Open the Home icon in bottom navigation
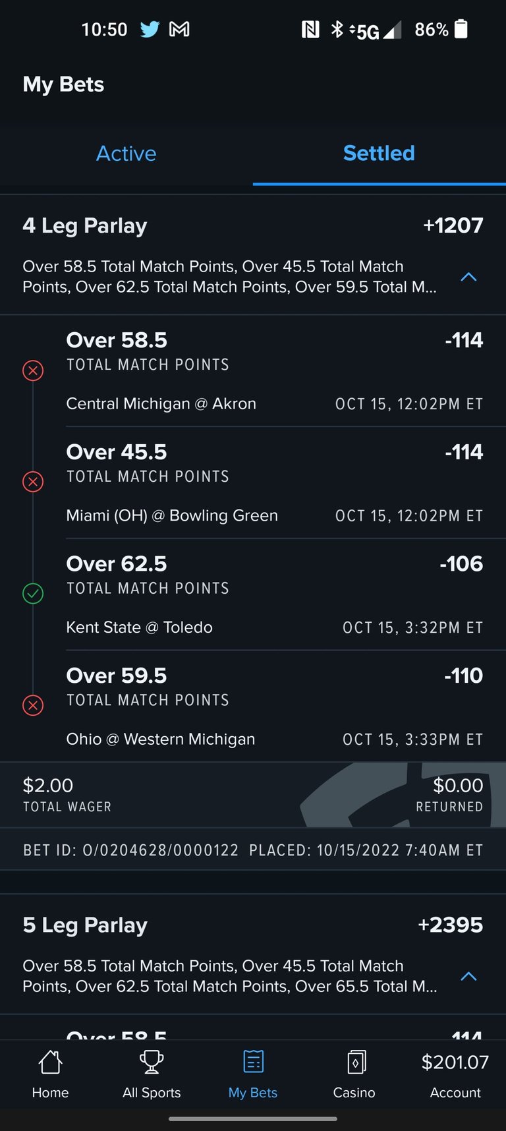506x1131 pixels. click(50, 1062)
